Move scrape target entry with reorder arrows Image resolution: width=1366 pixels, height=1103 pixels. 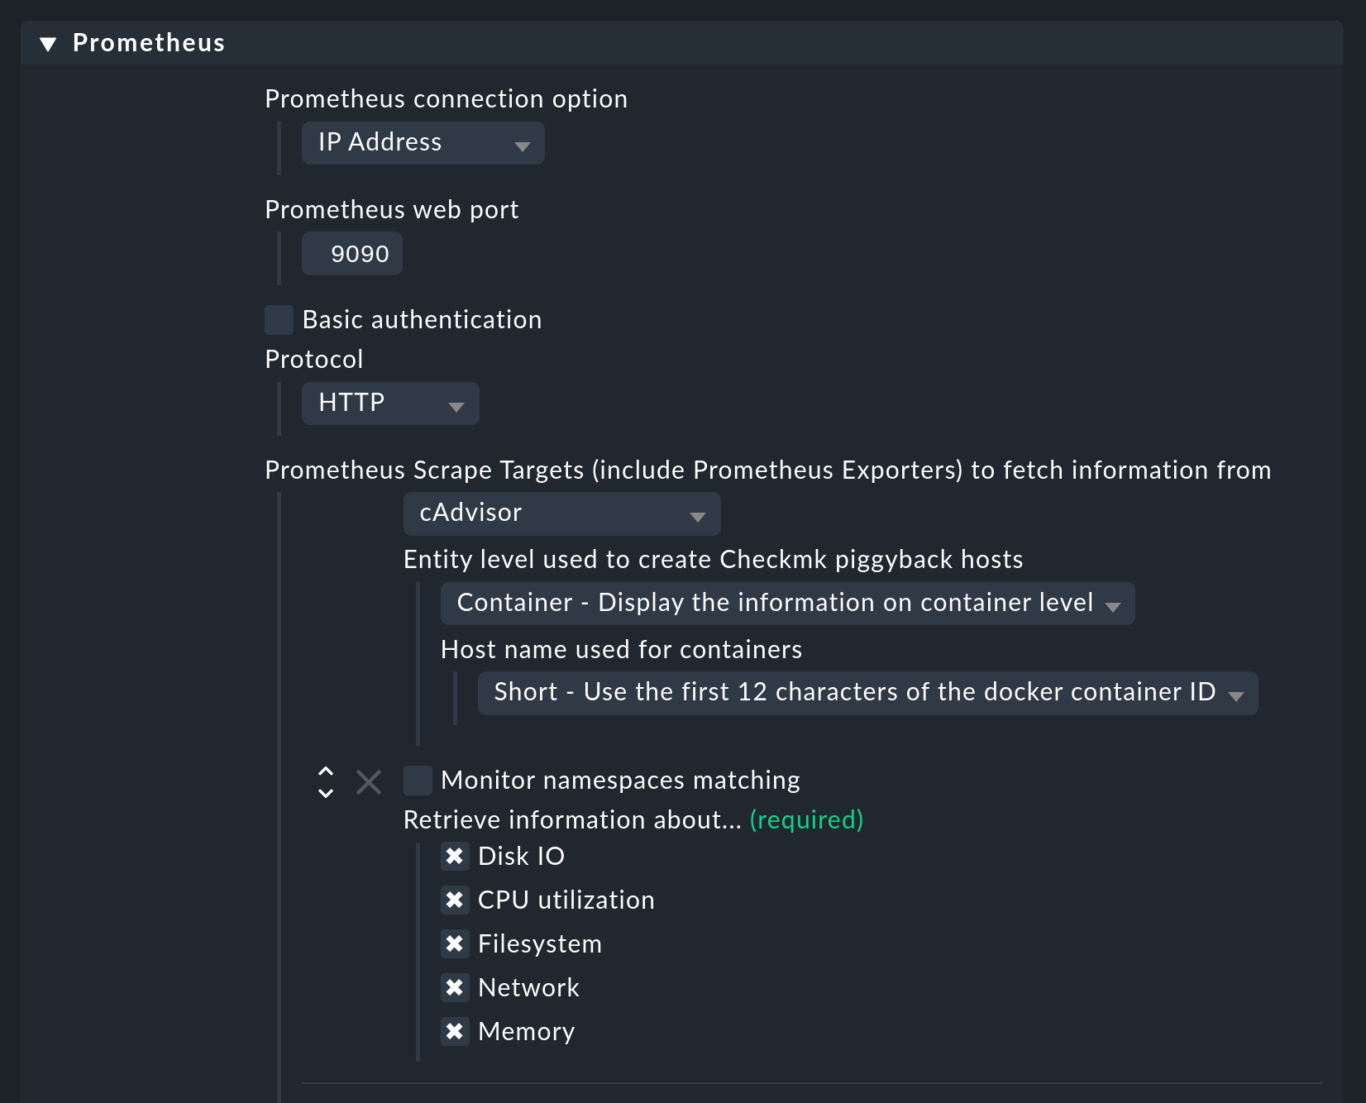(x=326, y=781)
